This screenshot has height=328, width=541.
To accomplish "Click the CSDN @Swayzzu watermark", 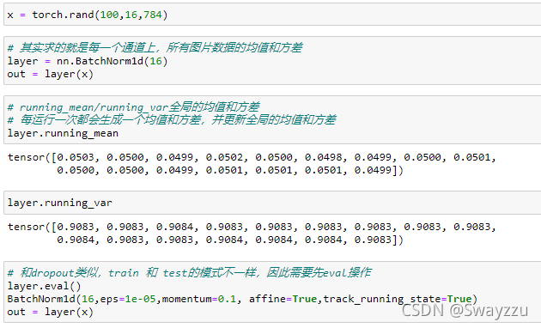I will (465, 310).
